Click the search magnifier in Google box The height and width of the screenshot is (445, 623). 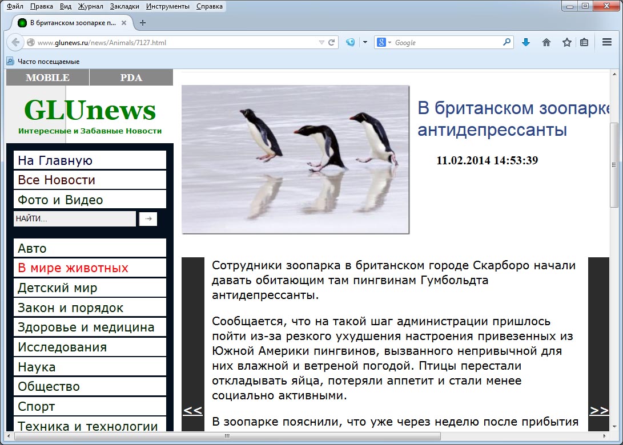pyautogui.click(x=506, y=42)
